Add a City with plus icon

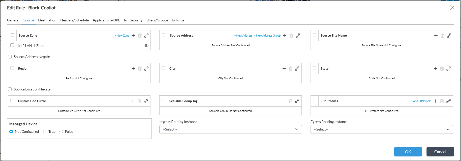pyautogui.click(x=284, y=69)
